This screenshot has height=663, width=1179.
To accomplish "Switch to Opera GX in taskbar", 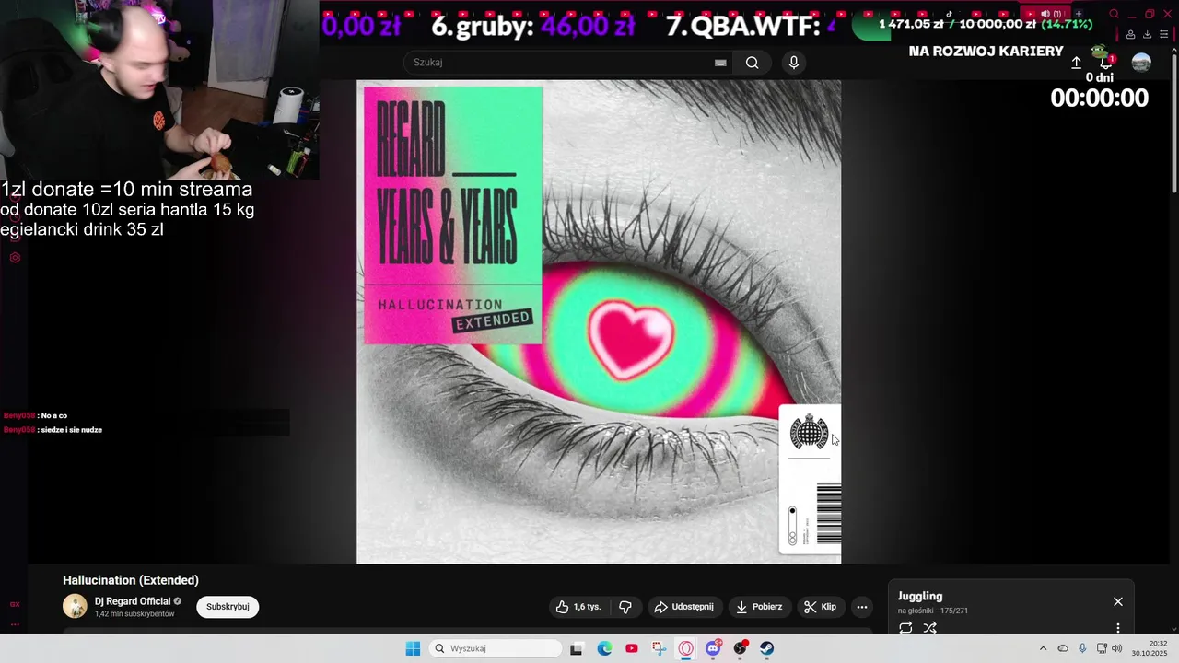I will click(685, 648).
